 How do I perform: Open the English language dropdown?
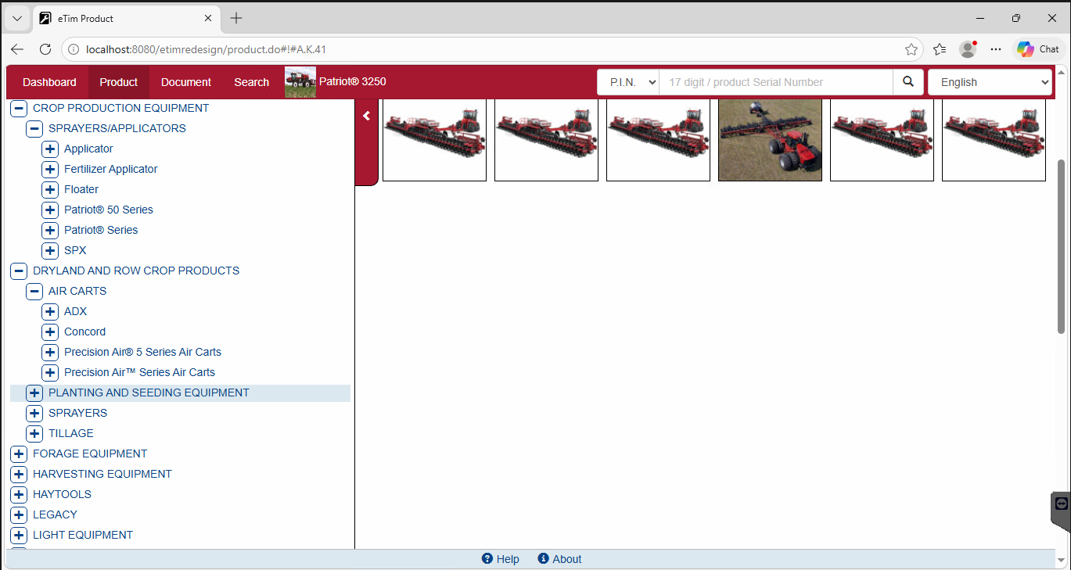[989, 82]
